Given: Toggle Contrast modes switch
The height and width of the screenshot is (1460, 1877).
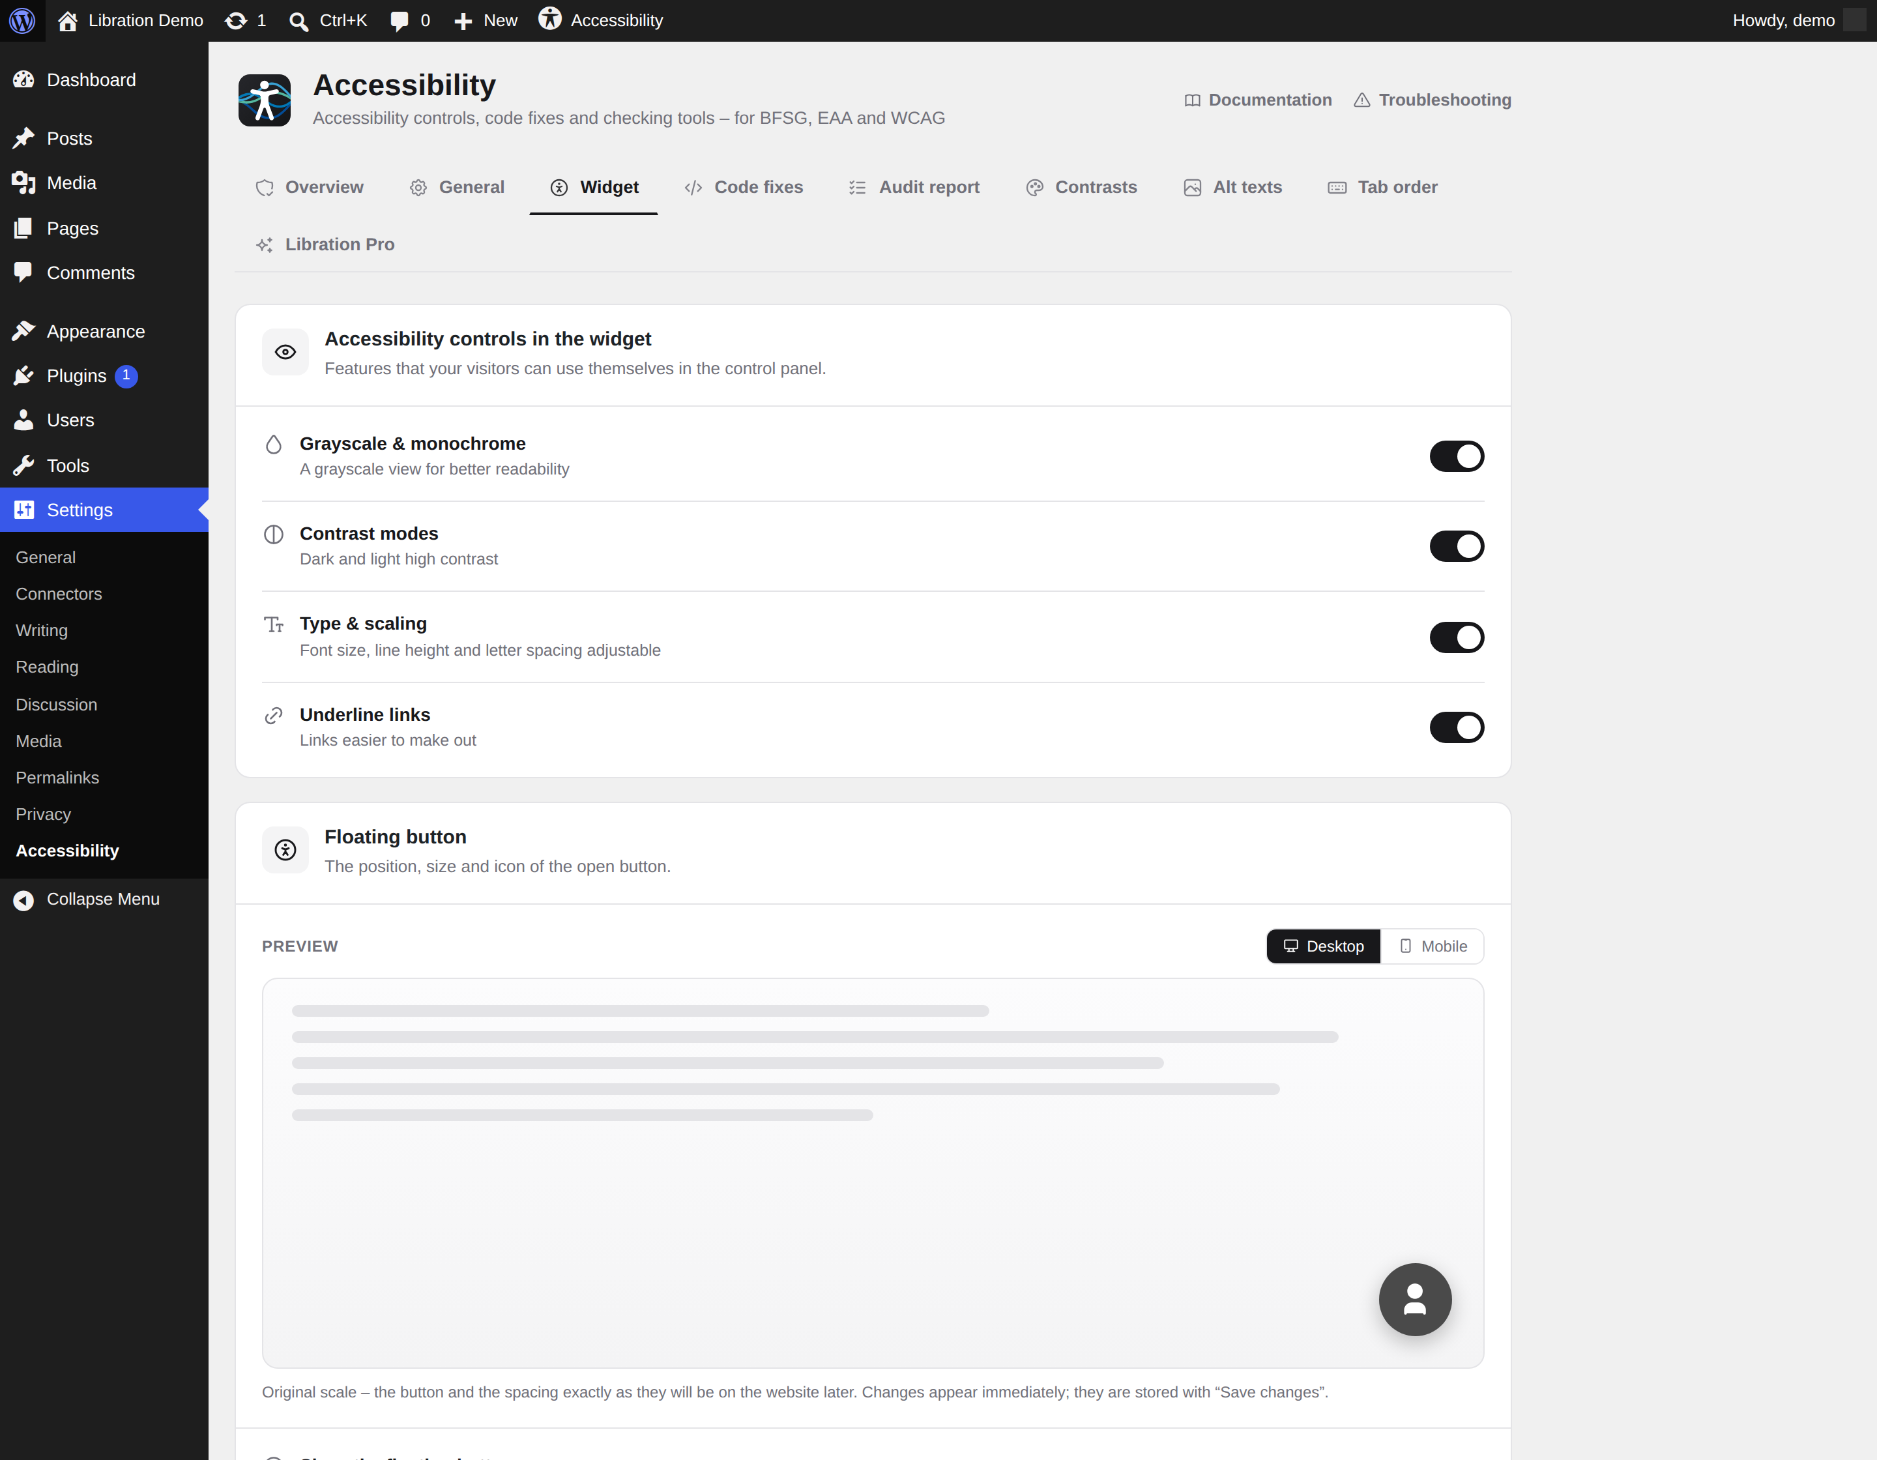Looking at the screenshot, I should [1457, 547].
